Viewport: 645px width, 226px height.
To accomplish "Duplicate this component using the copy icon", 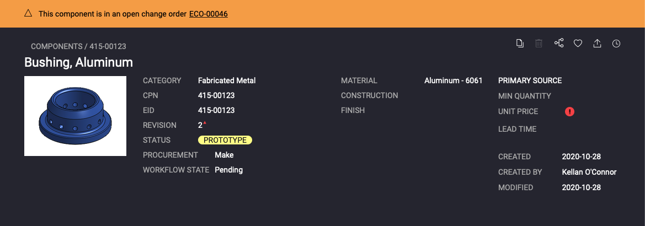I will pos(520,44).
